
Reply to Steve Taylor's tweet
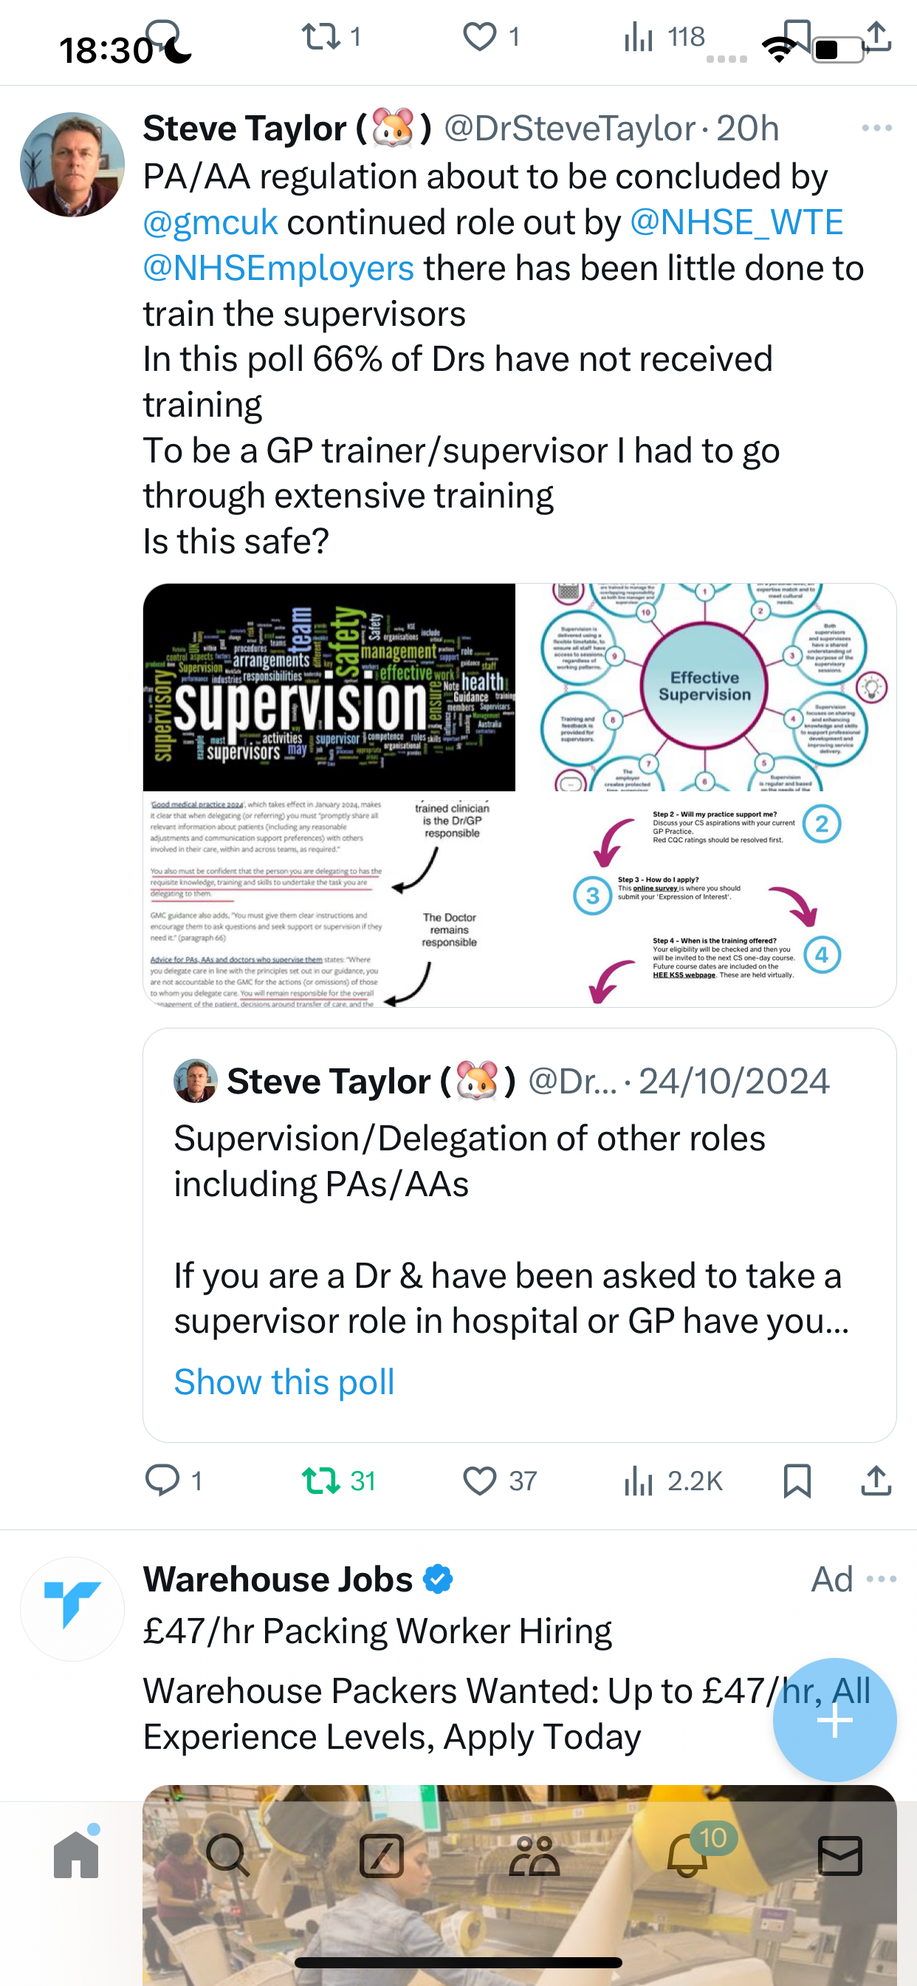[174, 1480]
